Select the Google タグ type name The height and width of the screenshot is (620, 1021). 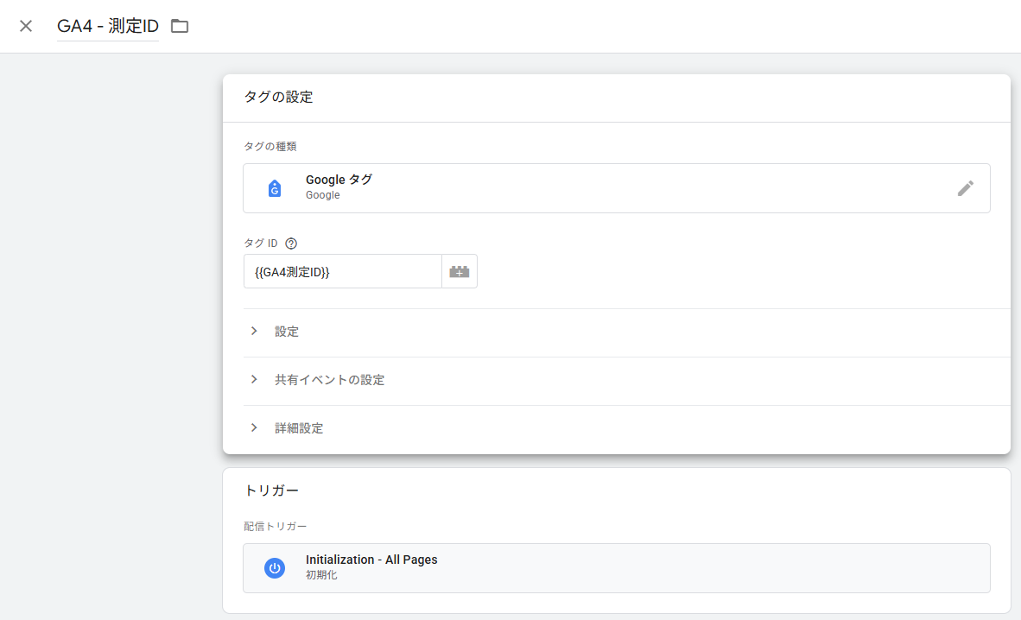coord(339,180)
